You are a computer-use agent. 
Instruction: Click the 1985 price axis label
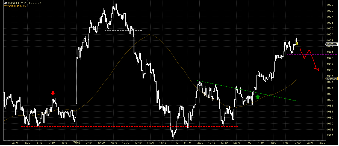pyautogui.click(x=330, y=88)
